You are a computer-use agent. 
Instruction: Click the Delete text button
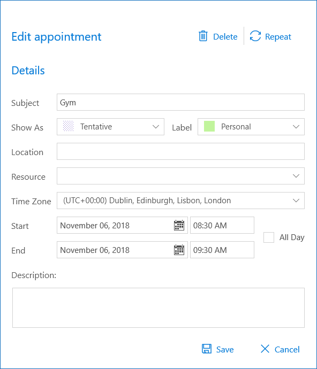[x=225, y=37]
